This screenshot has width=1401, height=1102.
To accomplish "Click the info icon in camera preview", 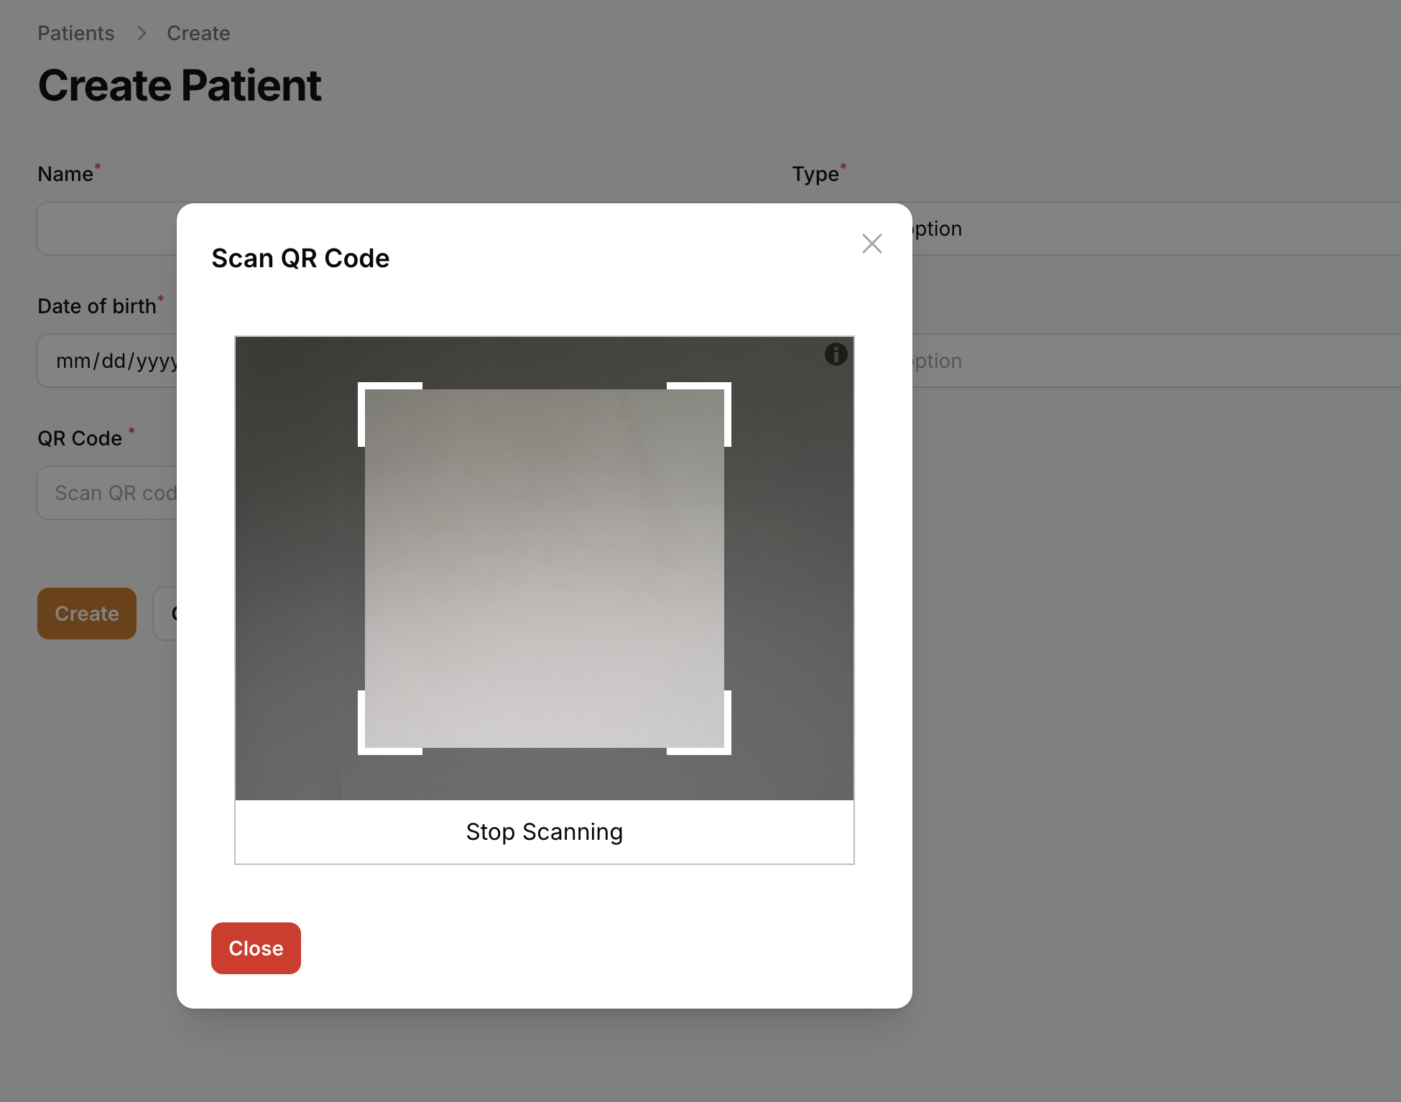I will coord(836,354).
